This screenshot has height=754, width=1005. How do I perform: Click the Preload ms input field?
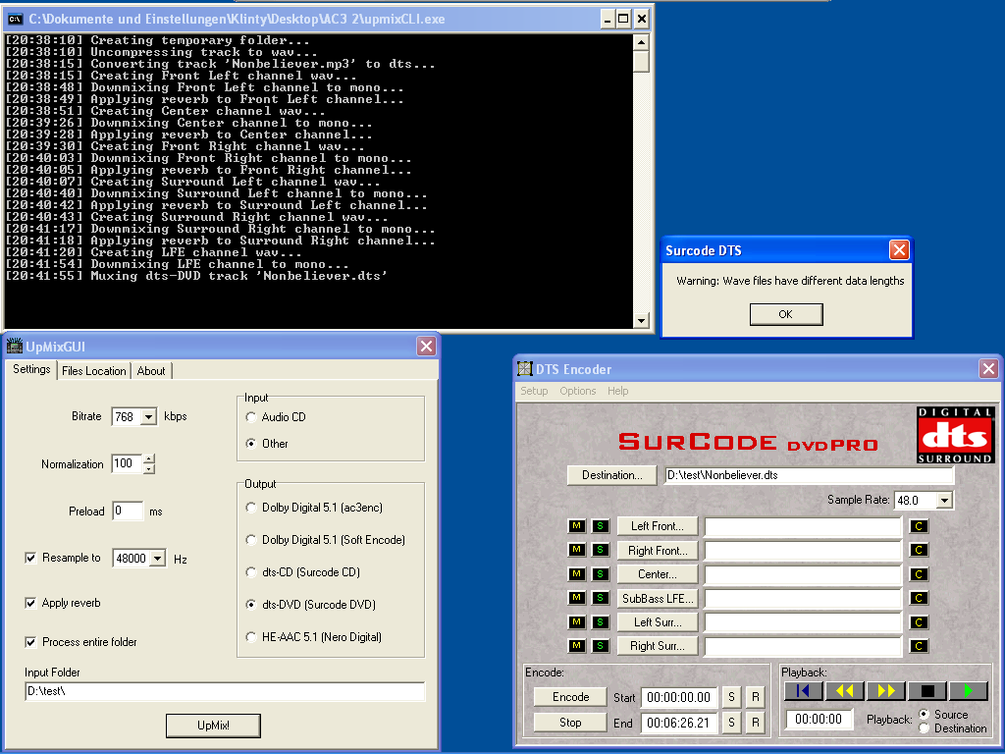(128, 511)
